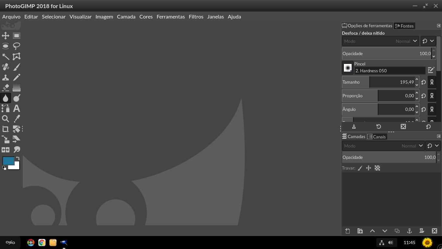This screenshot has width=442, height=249.
Task: Toggle lock alpha channel checkerboard icon
Action: coord(377,168)
